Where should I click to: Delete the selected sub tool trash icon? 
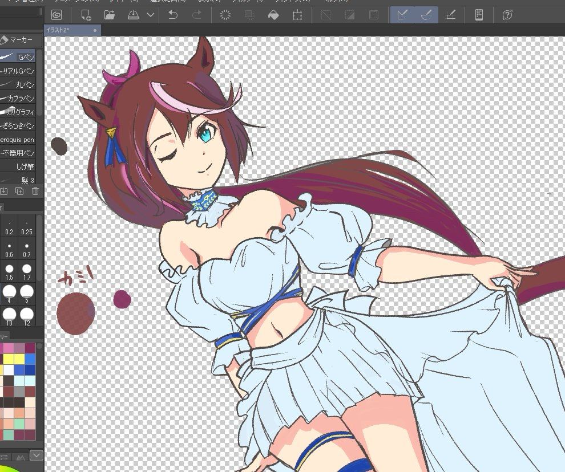pyautogui.click(x=35, y=191)
